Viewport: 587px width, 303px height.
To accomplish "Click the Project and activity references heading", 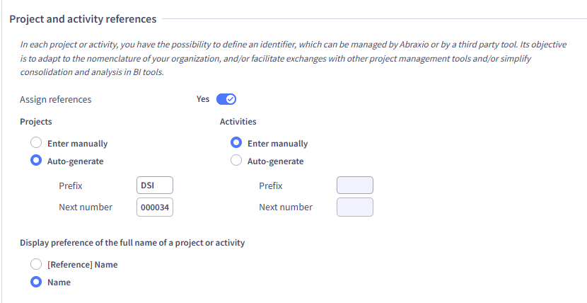I will (x=83, y=18).
